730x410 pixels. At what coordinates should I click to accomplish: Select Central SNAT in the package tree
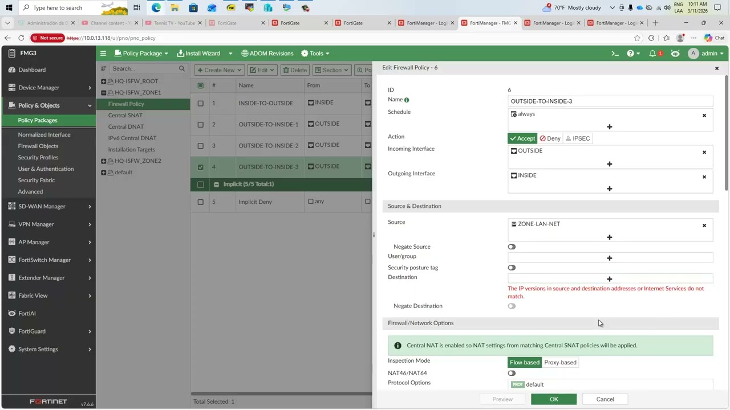coord(125,116)
